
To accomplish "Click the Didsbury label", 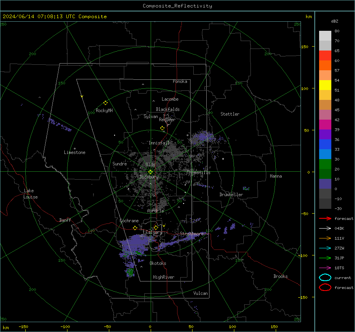I will [149, 177].
